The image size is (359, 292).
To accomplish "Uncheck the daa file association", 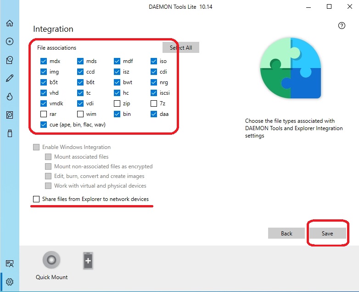I will [x=154, y=114].
